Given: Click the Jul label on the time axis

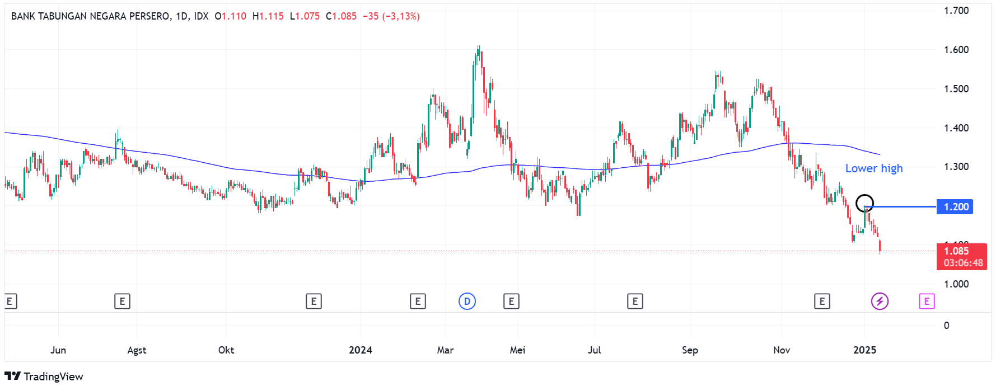Looking at the screenshot, I should point(594,350).
